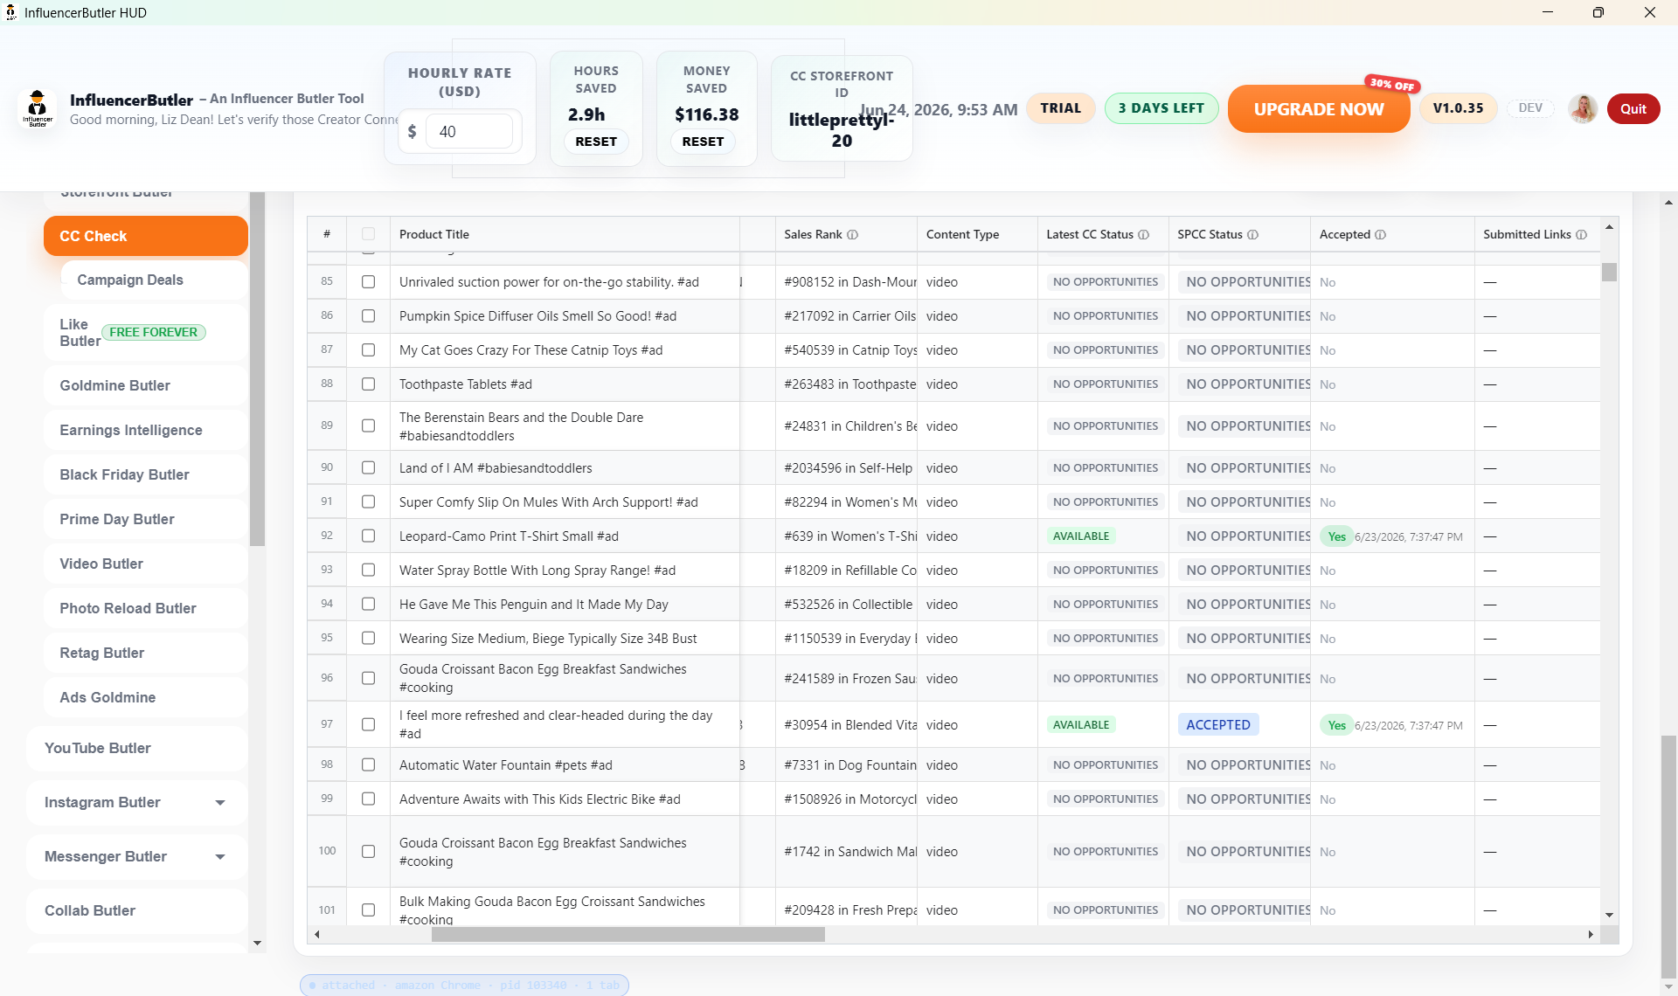The width and height of the screenshot is (1678, 996).
Task: Click the V1.0.35 version badge
Action: click(1458, 108)
